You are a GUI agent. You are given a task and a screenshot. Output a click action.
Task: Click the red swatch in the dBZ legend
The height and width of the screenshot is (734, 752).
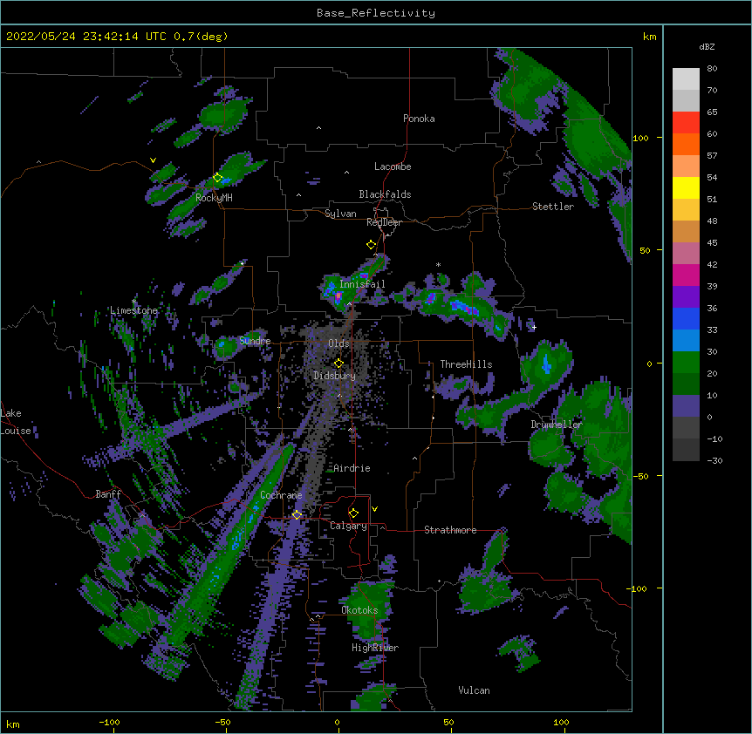(x=686, y=122)
